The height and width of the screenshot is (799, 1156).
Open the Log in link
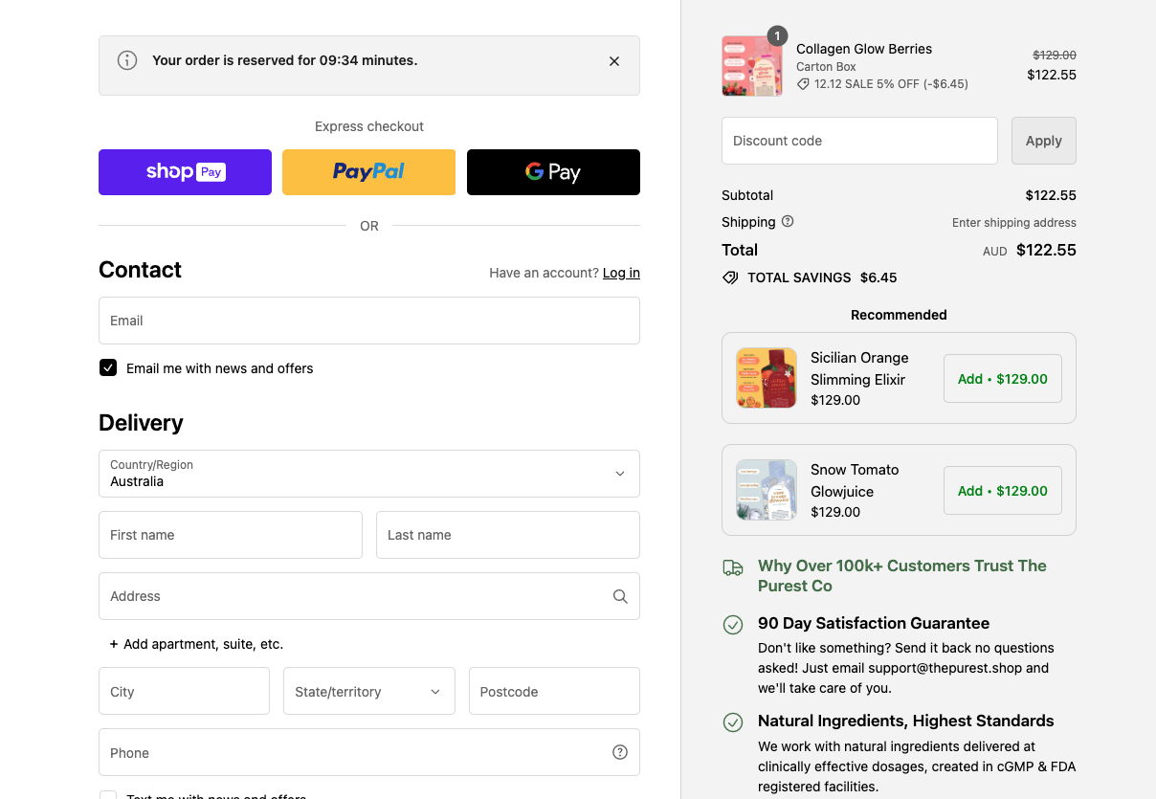(621, 273)
